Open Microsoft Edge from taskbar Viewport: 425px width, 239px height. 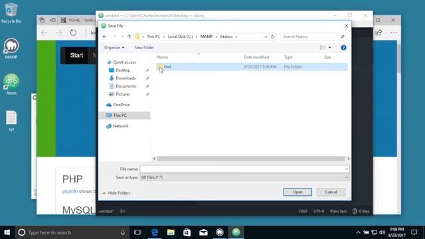point(155,232)
